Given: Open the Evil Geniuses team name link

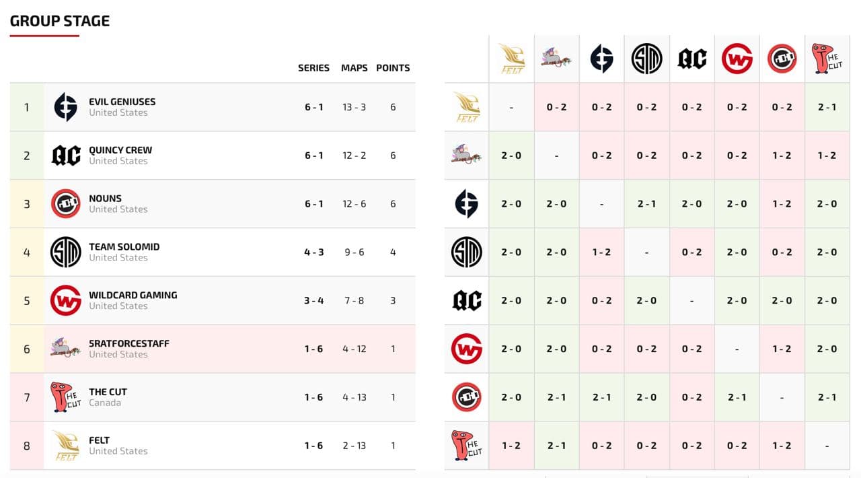Looking at the screenshot, I should coord(122,102).
